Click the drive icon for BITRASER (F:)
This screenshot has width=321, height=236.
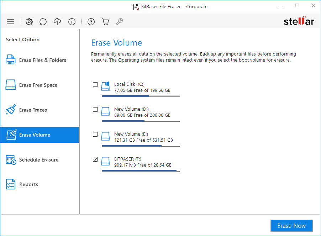point(105,161)
